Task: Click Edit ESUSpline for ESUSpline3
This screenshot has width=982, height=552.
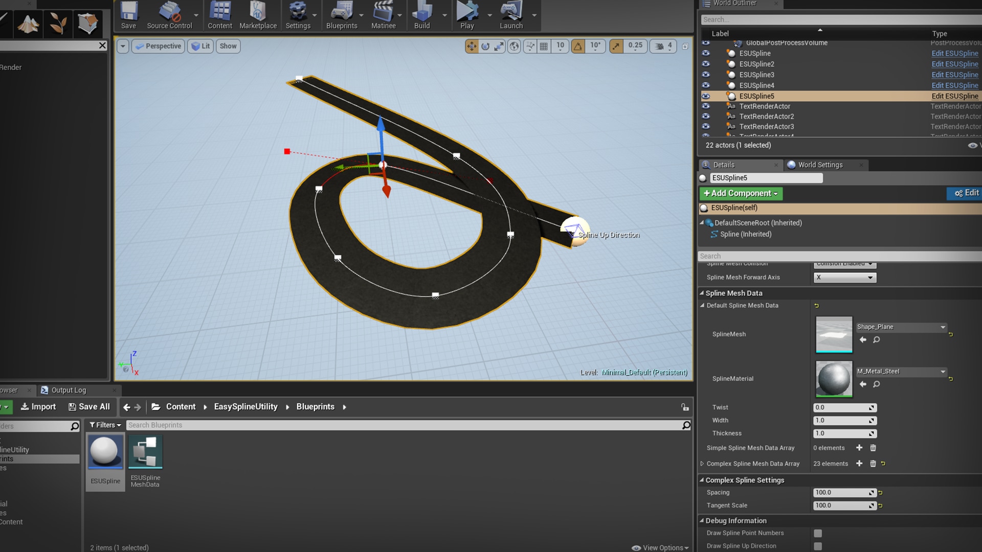Action: coord(954,75)
